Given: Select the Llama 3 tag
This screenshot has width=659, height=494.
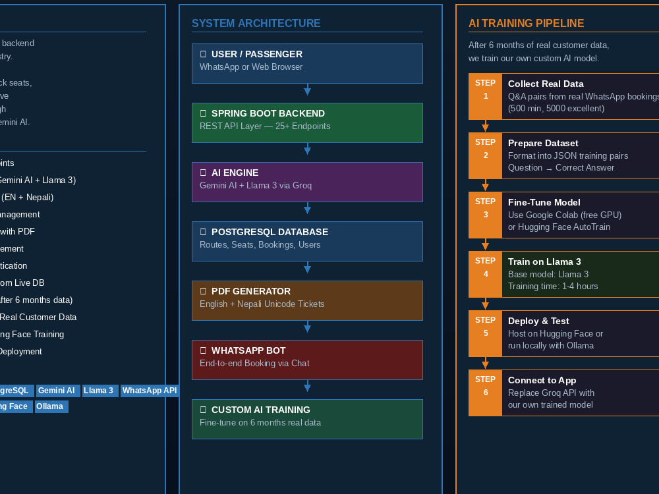Looking at the screenshot, I should point(100,391).
